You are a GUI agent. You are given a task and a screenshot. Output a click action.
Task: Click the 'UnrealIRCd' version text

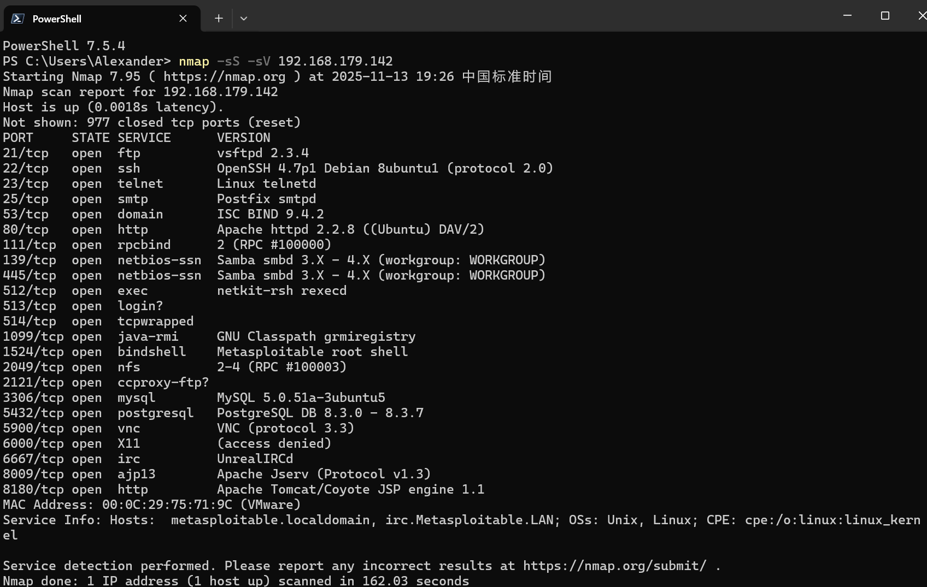point(255,459)
